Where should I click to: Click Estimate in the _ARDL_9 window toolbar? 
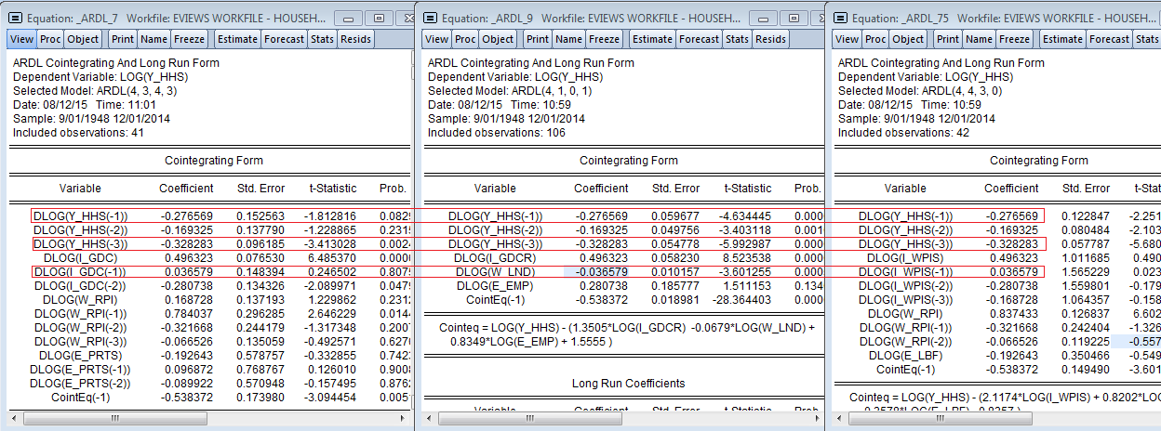coord(652,39)
